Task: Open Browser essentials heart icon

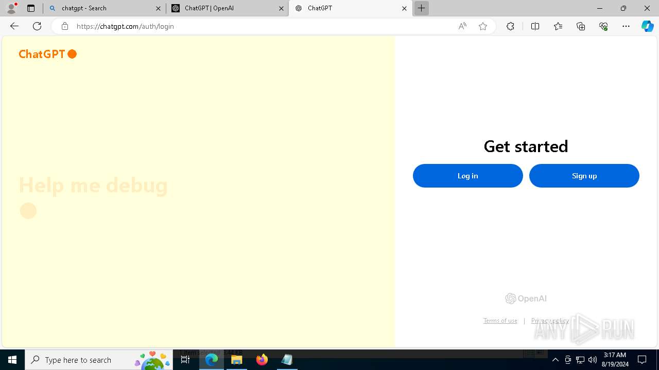Action: [x=603, y=26]
